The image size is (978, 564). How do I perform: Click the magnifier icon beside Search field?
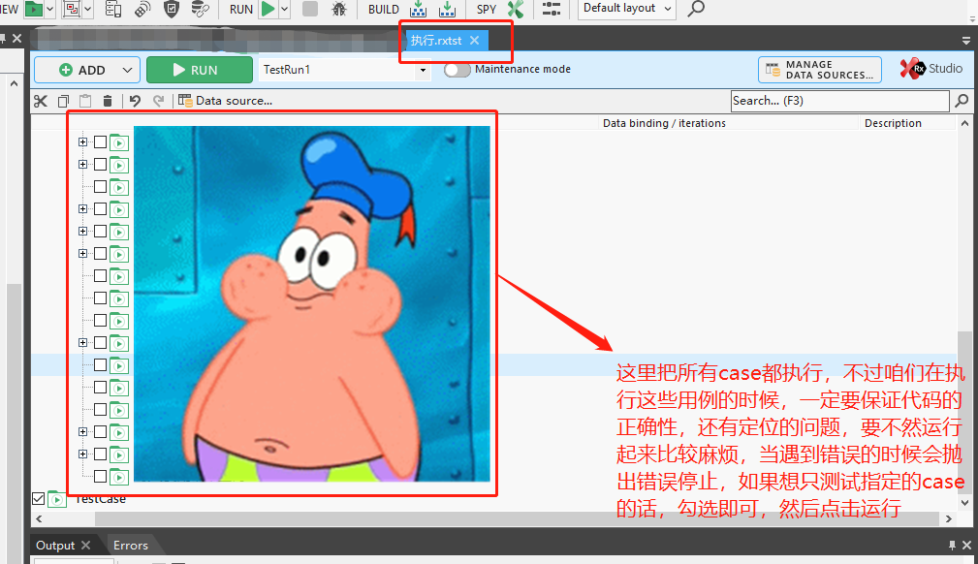tap(962, 101)
